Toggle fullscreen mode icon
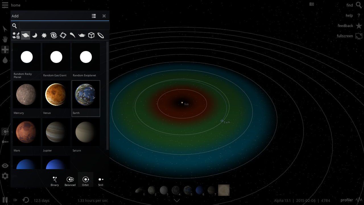The width and height of the screenshot is (364, 205). (359, 36)
